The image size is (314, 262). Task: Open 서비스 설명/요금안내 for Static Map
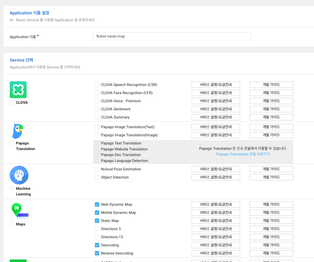(216, 221)
